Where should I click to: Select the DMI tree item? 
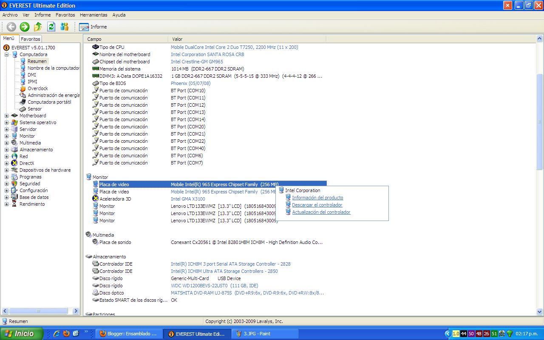point(32,75)
